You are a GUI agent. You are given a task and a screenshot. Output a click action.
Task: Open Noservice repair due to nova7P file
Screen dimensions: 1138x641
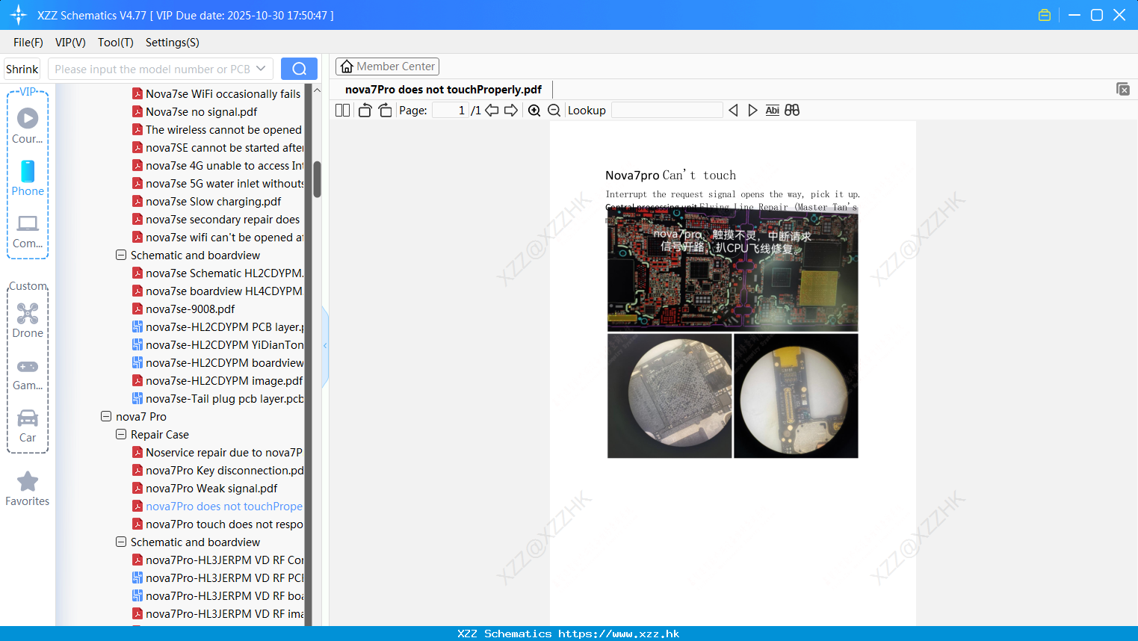[x=217, y=452]
